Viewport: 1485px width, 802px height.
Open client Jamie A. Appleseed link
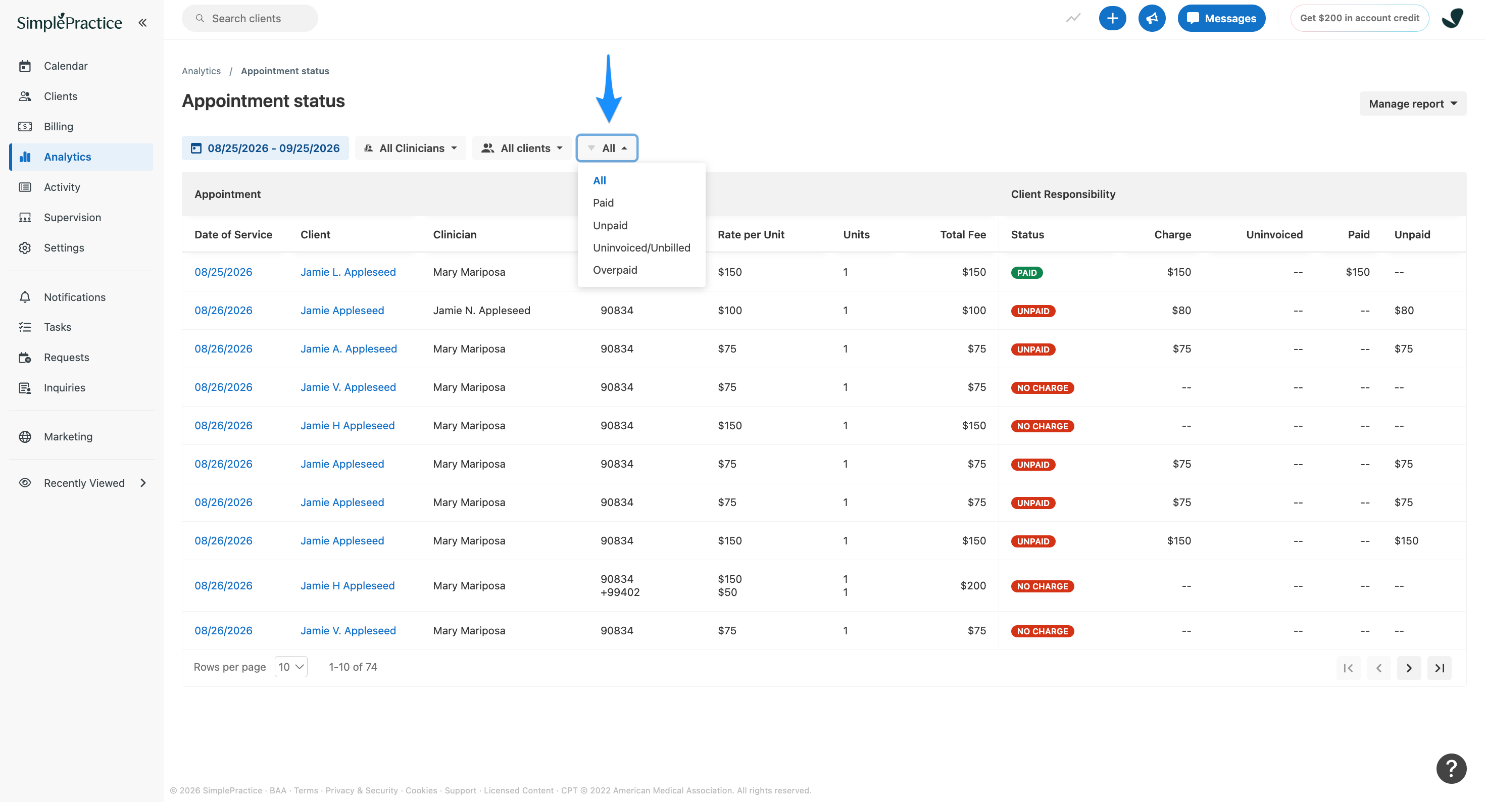click(x=348, y=349)
